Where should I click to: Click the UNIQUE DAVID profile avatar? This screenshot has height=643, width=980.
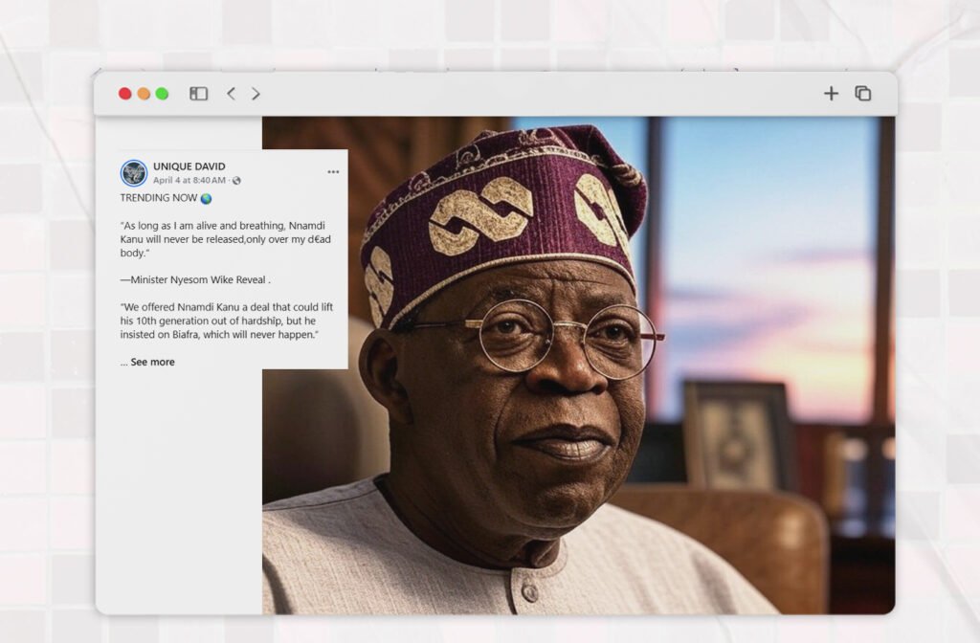click(133, 173)
